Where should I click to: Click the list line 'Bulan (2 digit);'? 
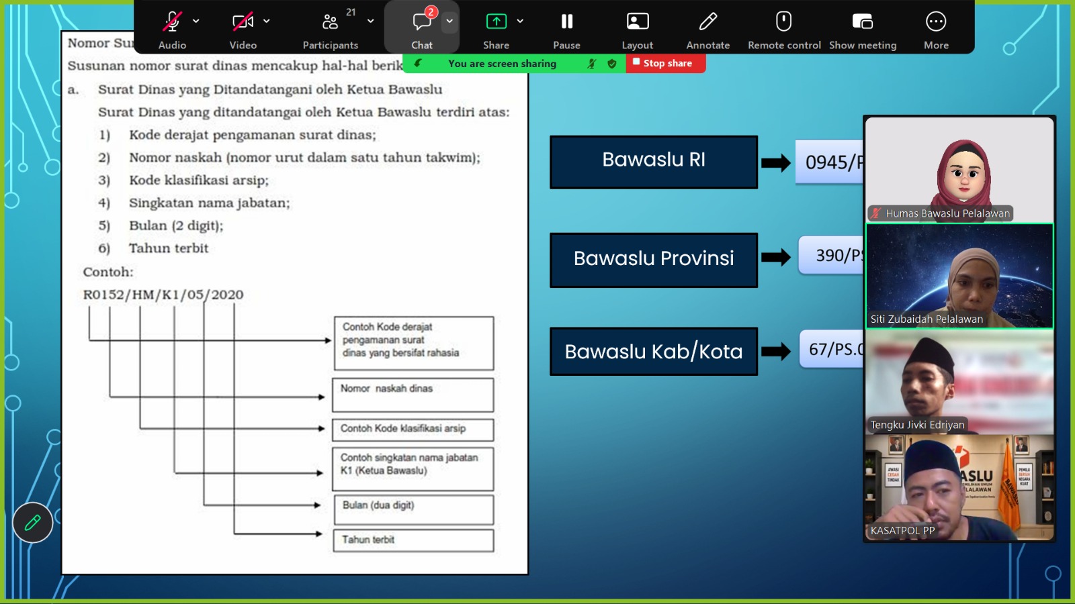tap(176, 225)
